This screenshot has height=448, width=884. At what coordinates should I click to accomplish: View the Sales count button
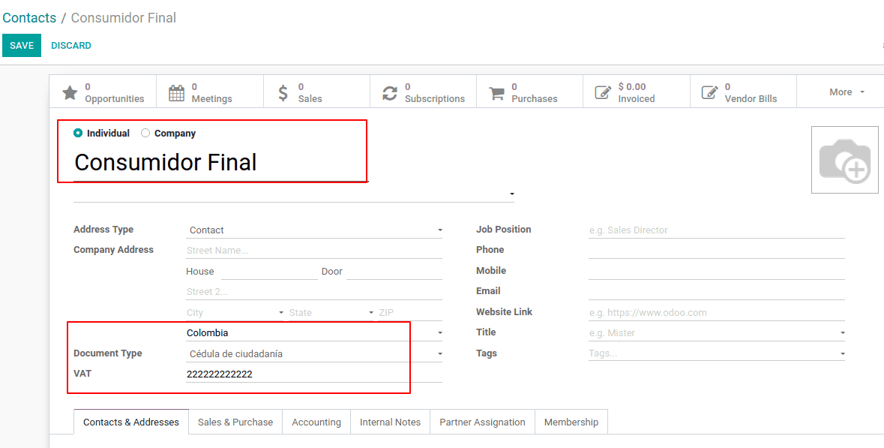316,92
